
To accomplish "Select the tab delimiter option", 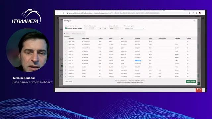I will [x=105, y=28].
